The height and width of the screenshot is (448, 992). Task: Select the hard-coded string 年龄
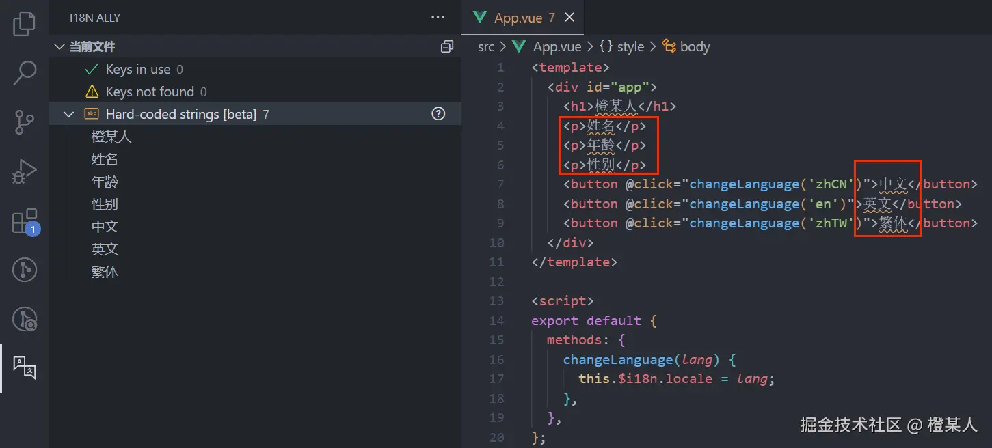click(105, 182)
